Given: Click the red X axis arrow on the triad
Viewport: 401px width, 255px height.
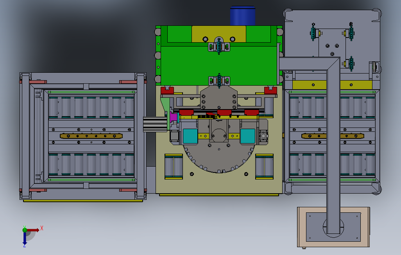Looking at the screenshot, I should pos(33,230).
